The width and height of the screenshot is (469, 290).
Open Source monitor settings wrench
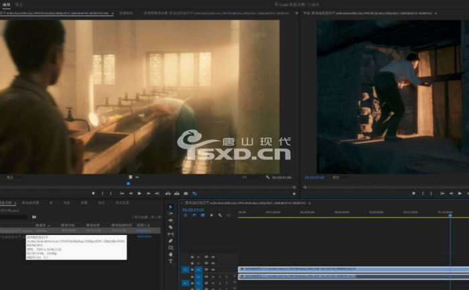tap(267, 177)
